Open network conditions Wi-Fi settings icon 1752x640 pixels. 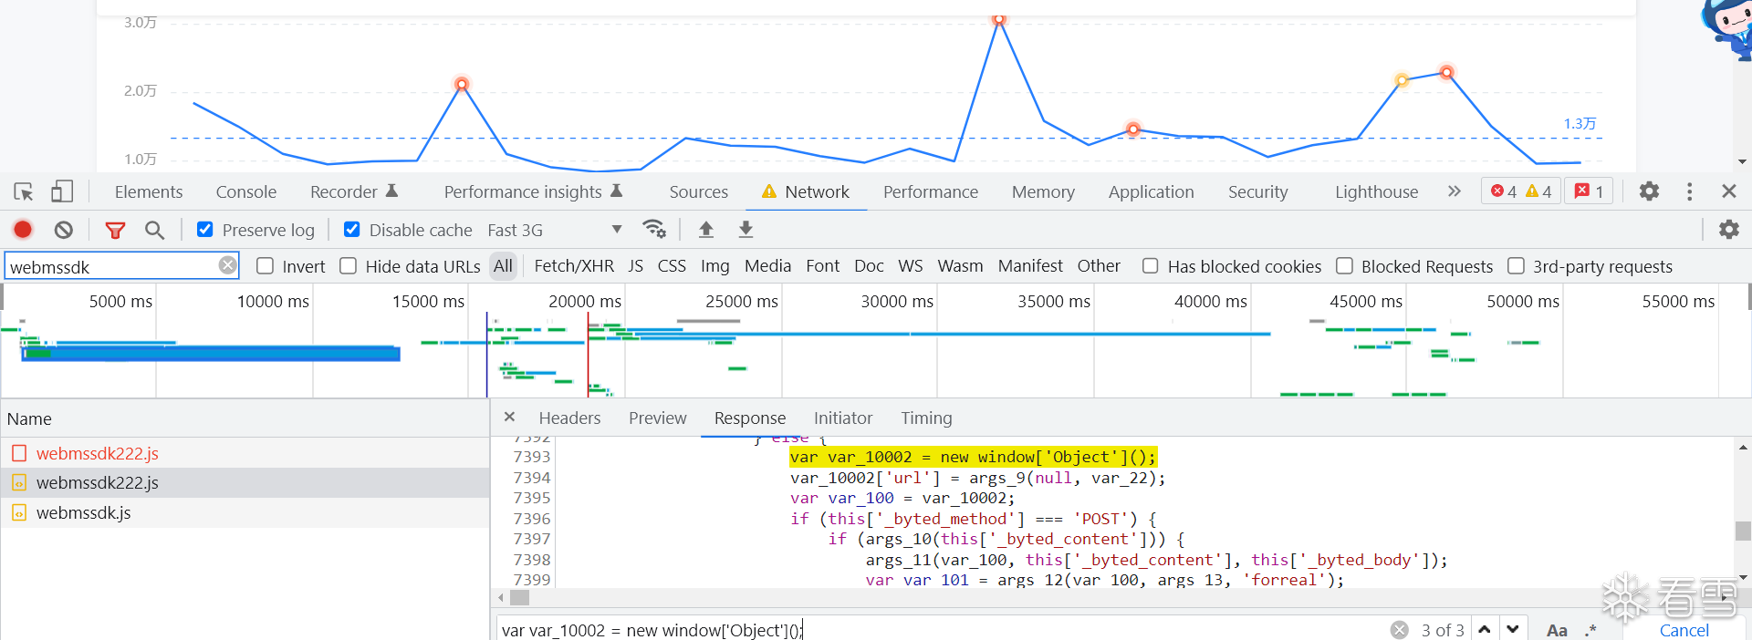click(x=653, y=229)
